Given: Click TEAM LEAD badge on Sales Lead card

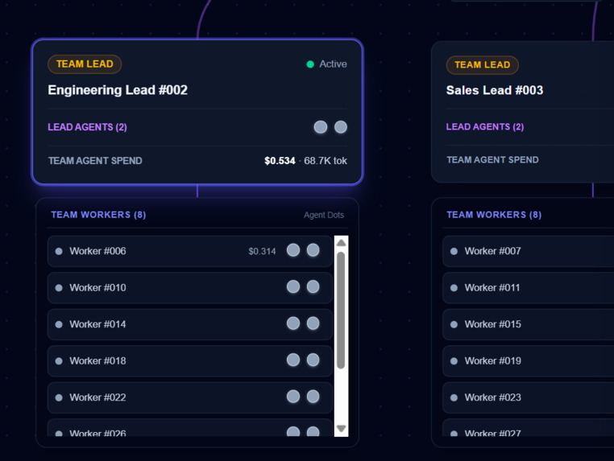Looking at the screenshot, I should 483,65.
